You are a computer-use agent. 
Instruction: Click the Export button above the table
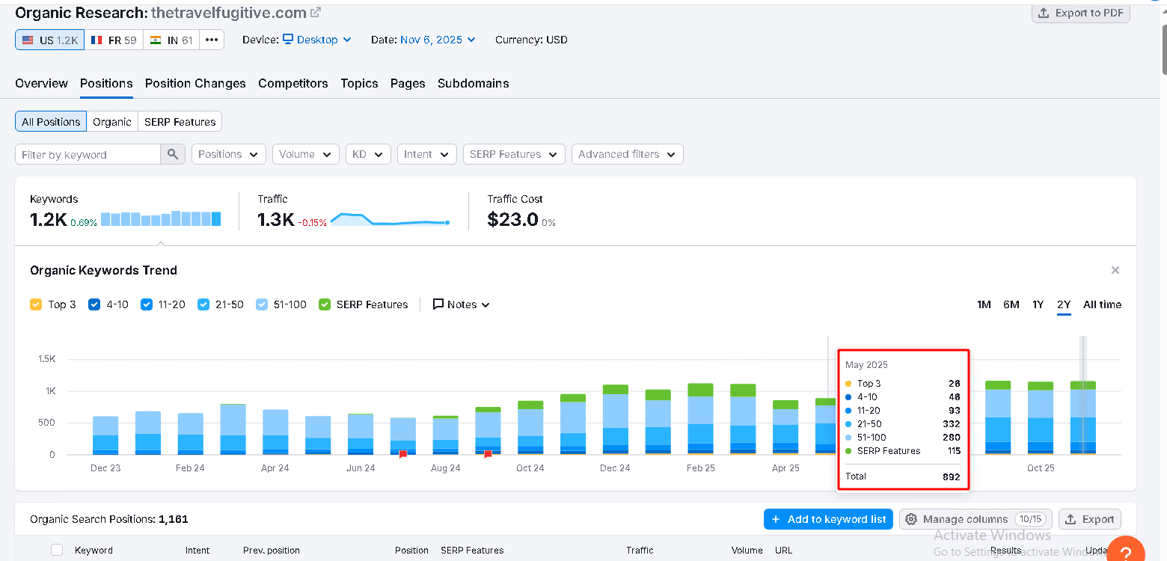1090,519
